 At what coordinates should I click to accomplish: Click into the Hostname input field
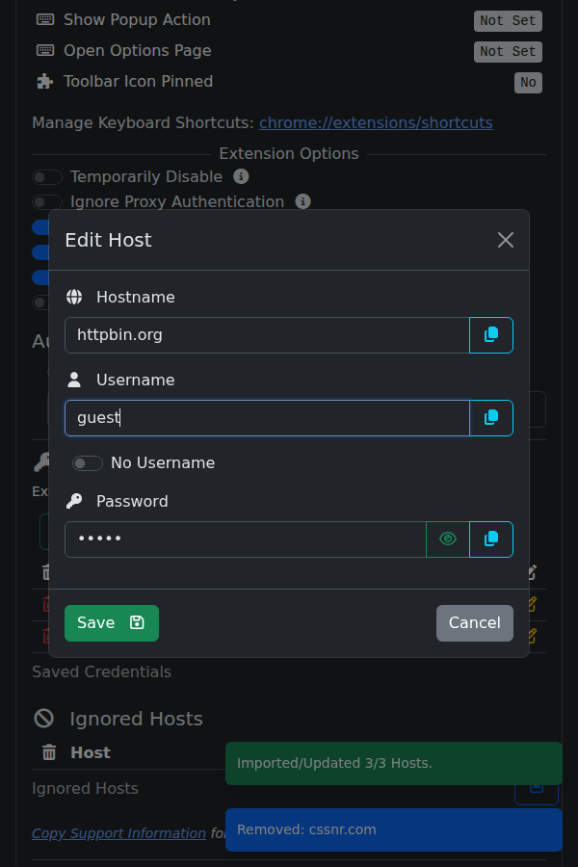[267, 335]
